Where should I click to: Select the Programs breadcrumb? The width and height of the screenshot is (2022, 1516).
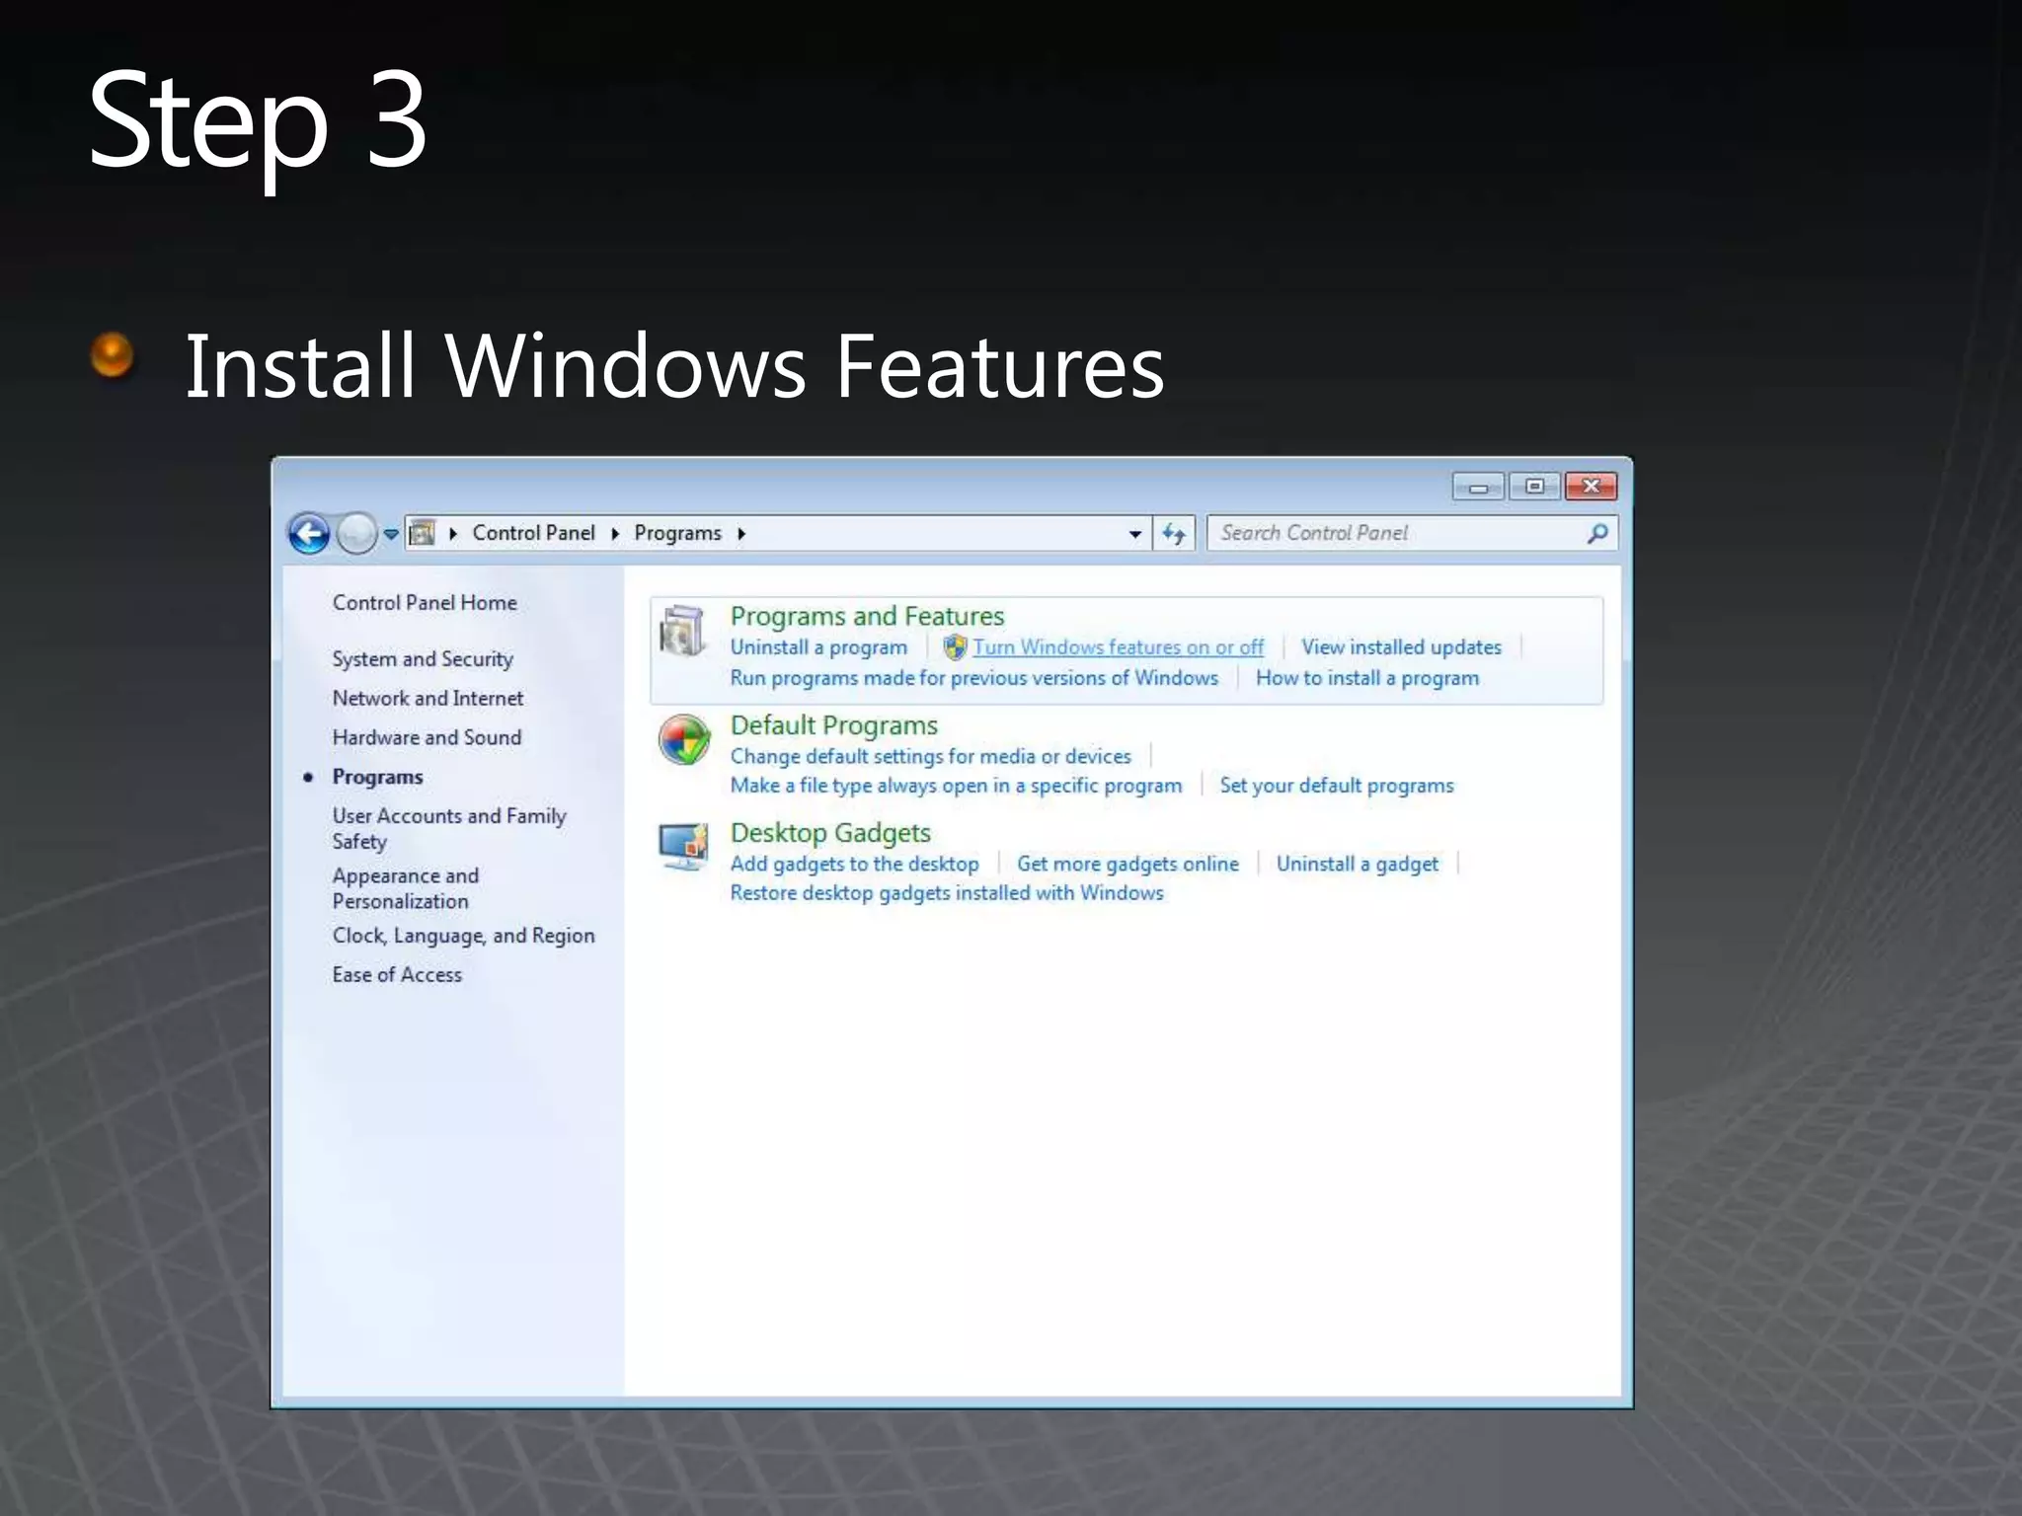[x=677, y=533]
